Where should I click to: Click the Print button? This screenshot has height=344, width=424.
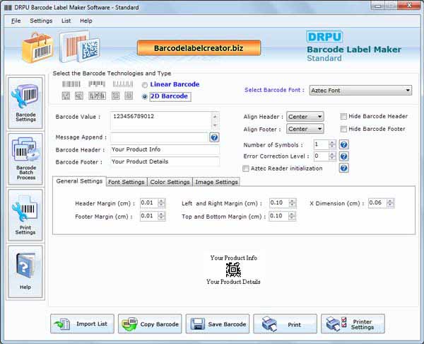pyautogui.click(x=285, y=323)
